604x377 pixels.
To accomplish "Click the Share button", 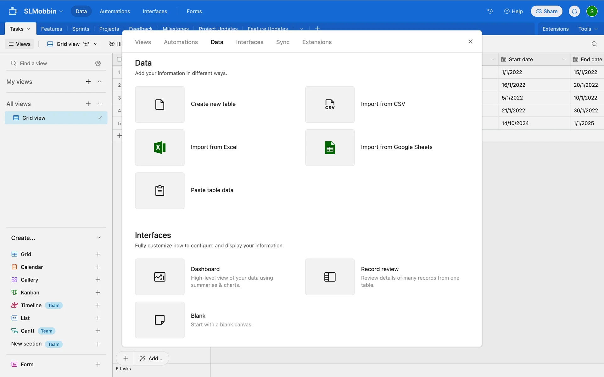I will pyautogui.click(x=546, y=11).
